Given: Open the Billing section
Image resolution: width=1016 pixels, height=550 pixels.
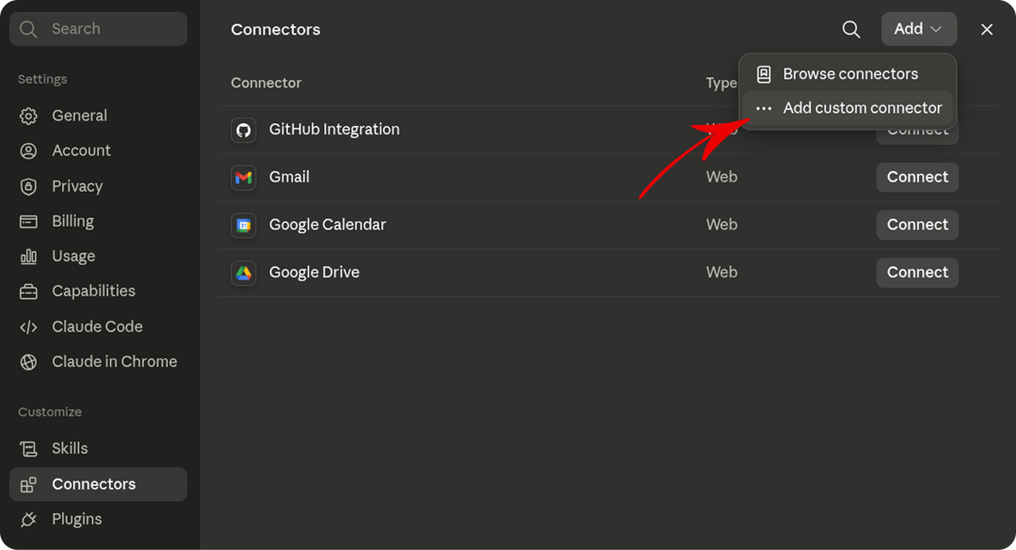Looking at the screenshot, I should 98,221.
